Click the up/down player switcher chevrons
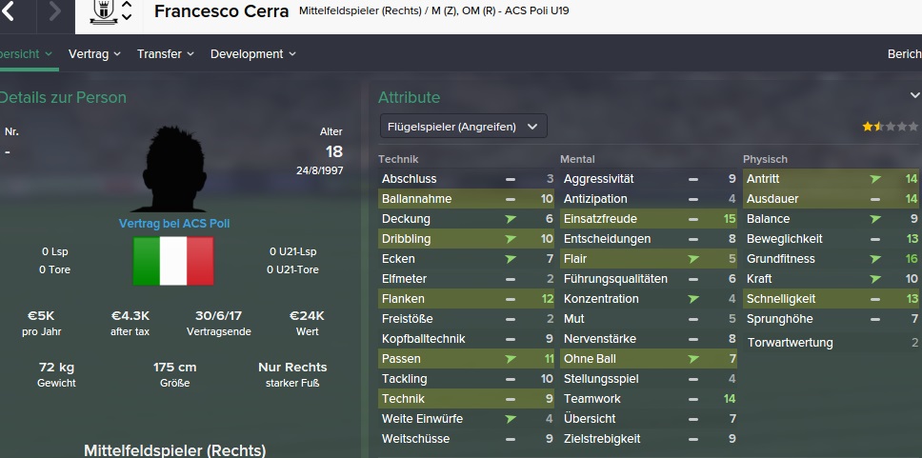Viewport: 922px width, 458px height. click(x=127, y=10)
